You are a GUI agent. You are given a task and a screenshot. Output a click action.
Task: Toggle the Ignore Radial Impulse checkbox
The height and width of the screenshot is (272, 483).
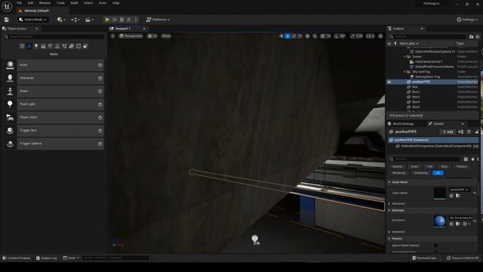coord(435,246)
